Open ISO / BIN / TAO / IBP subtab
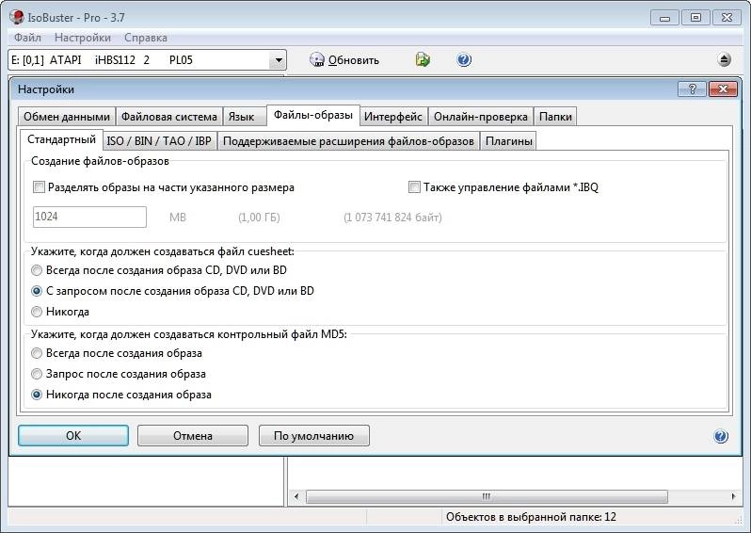 coord(159,141)
